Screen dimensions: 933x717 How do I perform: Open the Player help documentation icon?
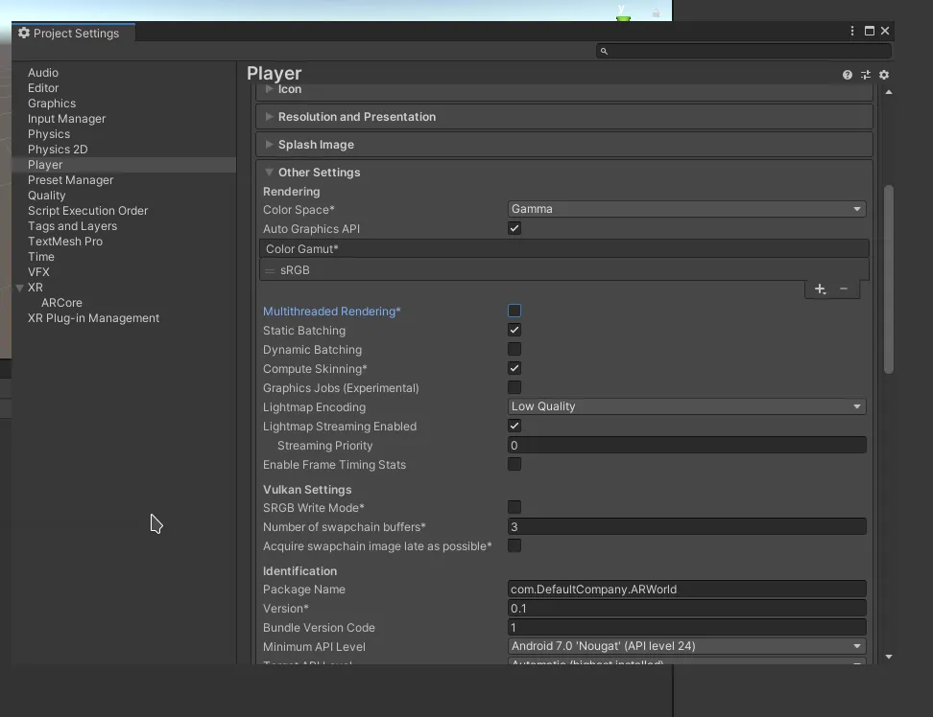(x=847, y=75)
